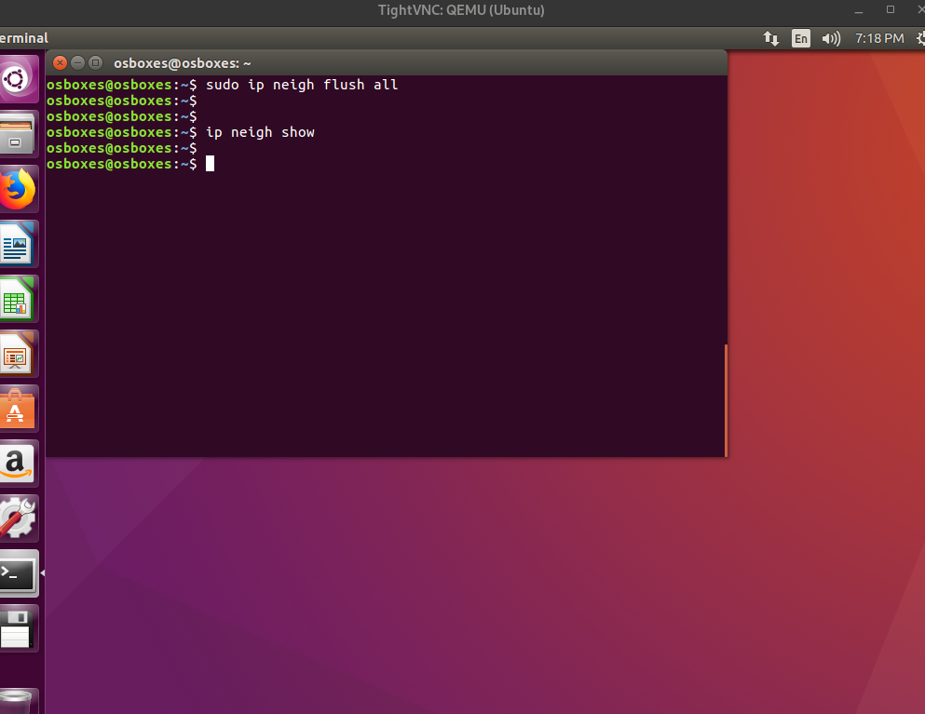
Task: Click the terminal title 'osboxes@osboxes: ~'
Action: [183, 63]
